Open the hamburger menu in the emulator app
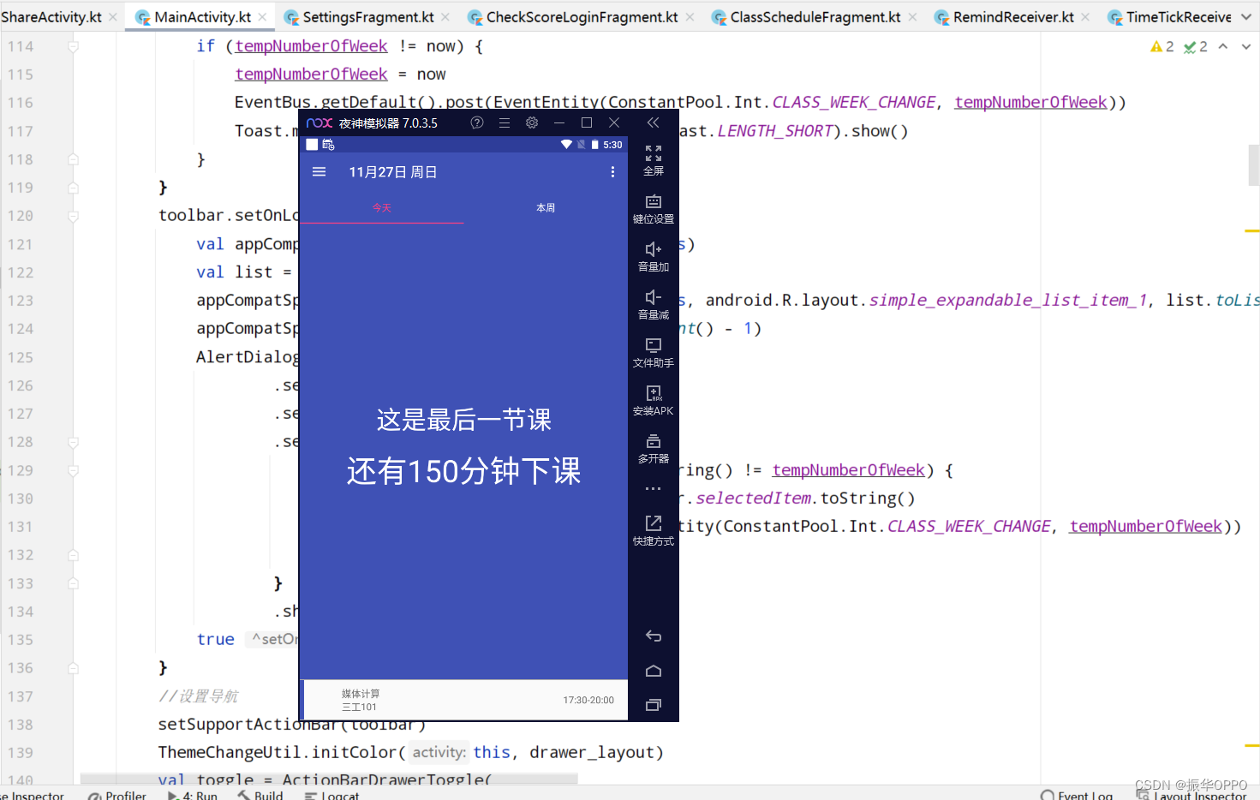This screenshot has height=800, width=1260. tap(319, 172)
